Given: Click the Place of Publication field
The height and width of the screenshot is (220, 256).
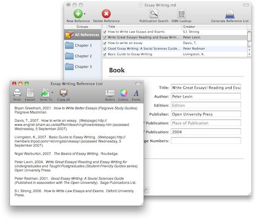Looking at the screenshot, I should 206,123.
